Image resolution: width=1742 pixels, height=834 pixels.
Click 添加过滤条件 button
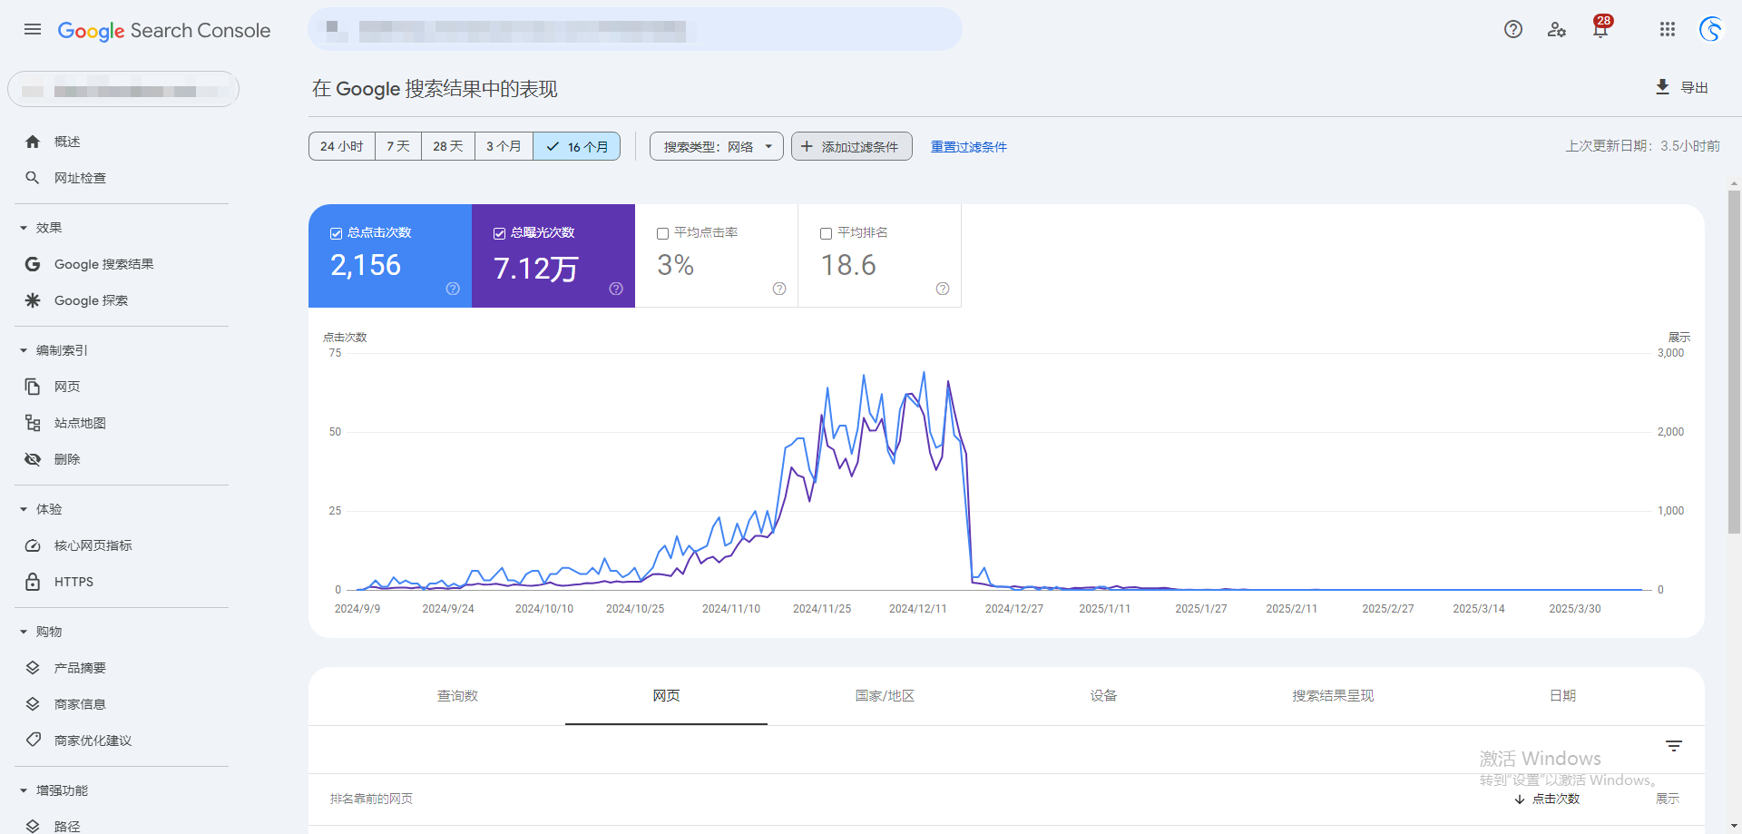[851, 146]
